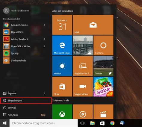The image size is (142, 127).
Task: Open the Mail tile
Action: 93,25
